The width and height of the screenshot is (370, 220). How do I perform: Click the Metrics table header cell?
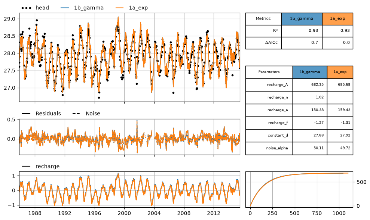(x=263, y=19)
